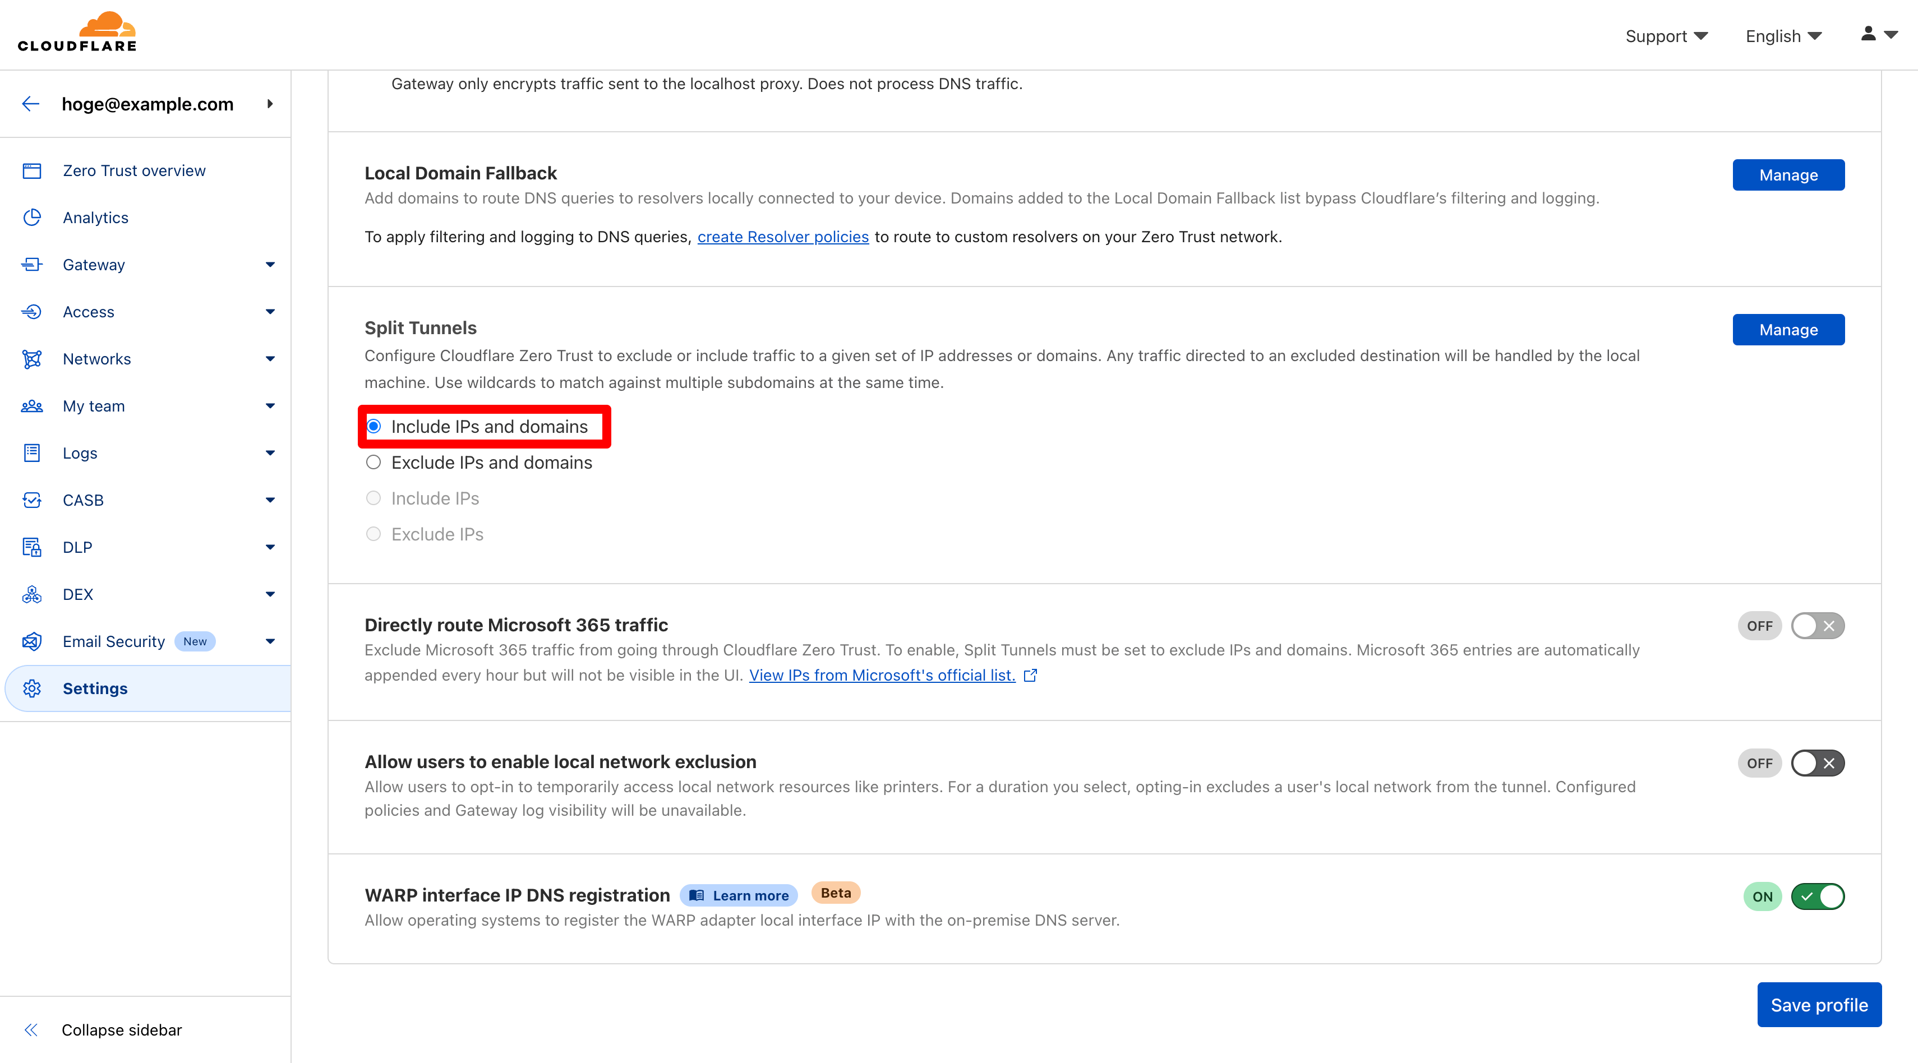
Task: Toggle Allow users to enable local network exclusion
Action: (1818, 762)
